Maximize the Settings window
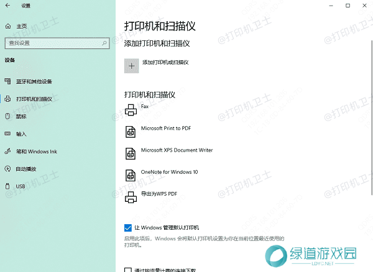Screen dimensions: 373x272 345,5
